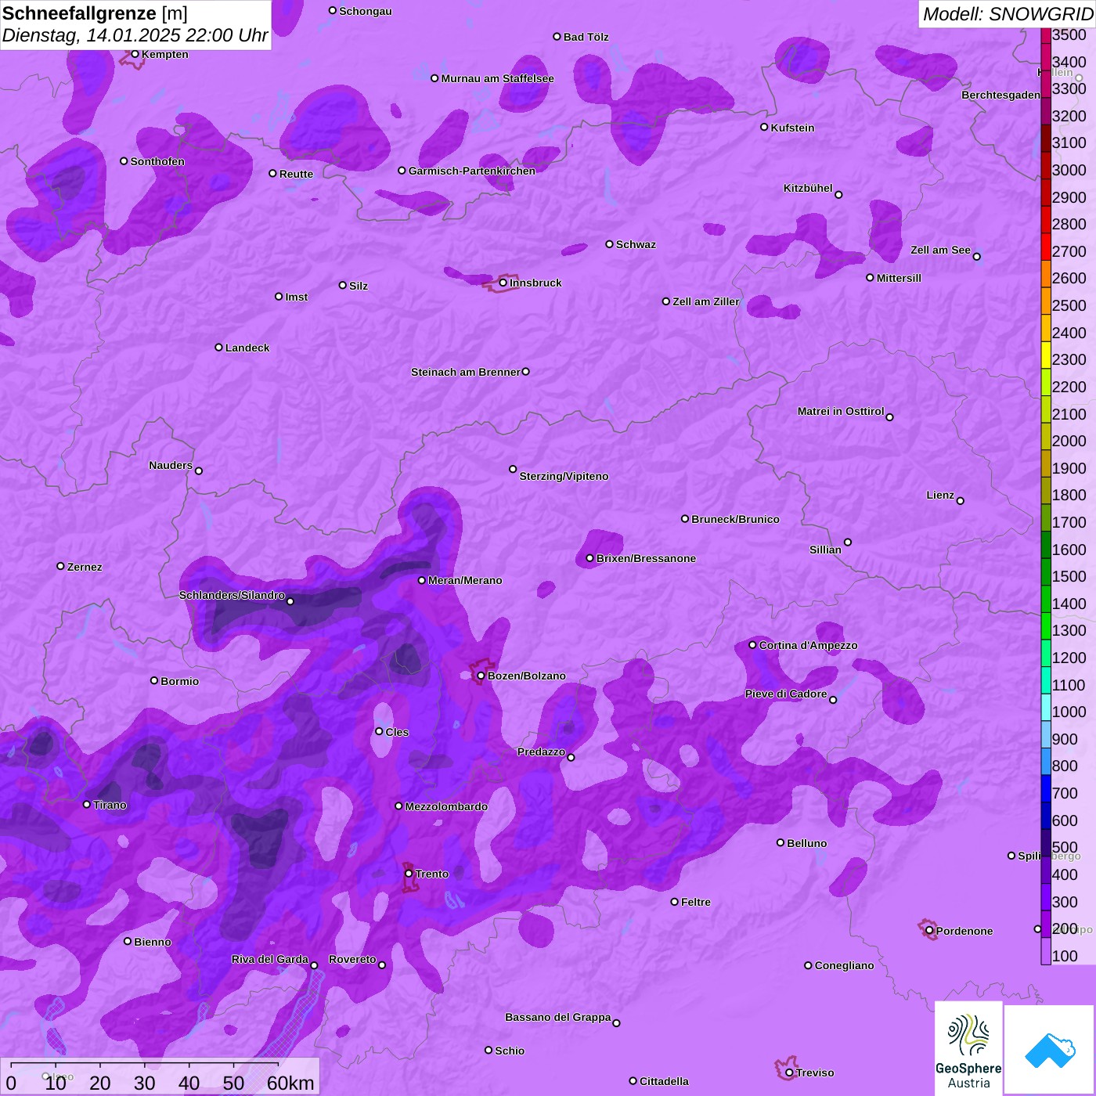Viewport: 1096px width, 1096px height.
Task: Select the Trento city marker
Action: pyautogui.click(x=409, y=874)
